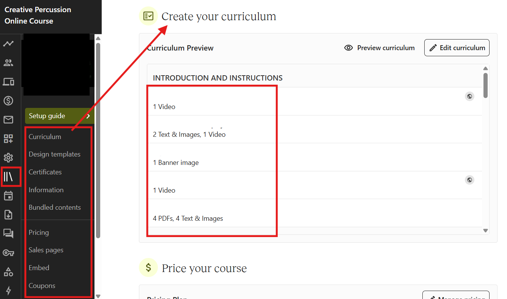Open the Coupons menu item
The image size is (507, 299).
point(42,285)
